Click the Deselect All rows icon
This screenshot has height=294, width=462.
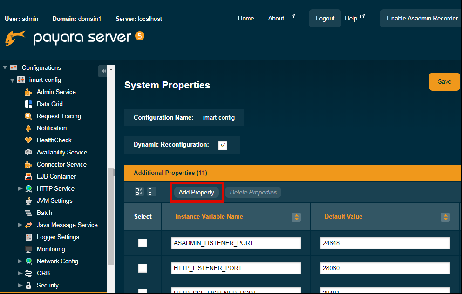pos(151,192)
